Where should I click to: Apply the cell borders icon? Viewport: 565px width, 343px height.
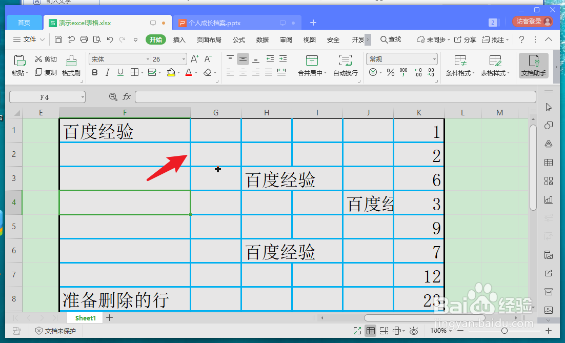(x=134, y=72)
